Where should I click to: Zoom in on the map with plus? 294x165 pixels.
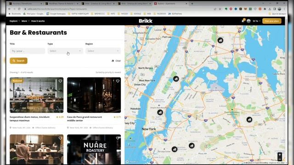coord(280,155)
